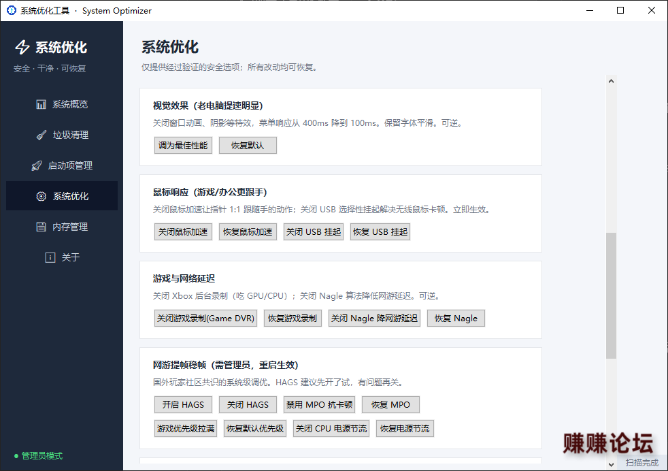This screenshot has height=471, width=668.
Task: Click 恢复默认优先级 button
Action: pyautogui.click(x=255, y=429)
